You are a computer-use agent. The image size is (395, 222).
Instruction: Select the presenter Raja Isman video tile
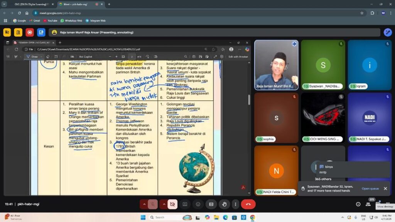[276, 65]
